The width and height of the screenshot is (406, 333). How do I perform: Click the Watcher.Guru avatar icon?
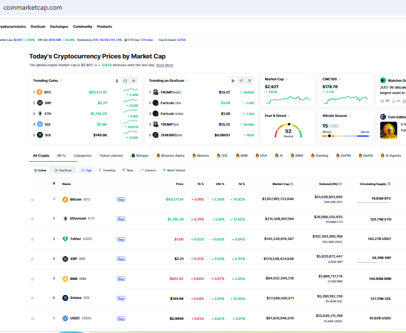click(383, 80)
